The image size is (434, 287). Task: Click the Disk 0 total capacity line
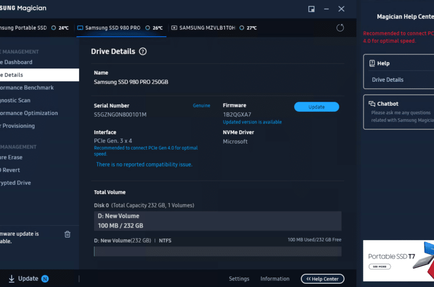(x=144, y=205)
